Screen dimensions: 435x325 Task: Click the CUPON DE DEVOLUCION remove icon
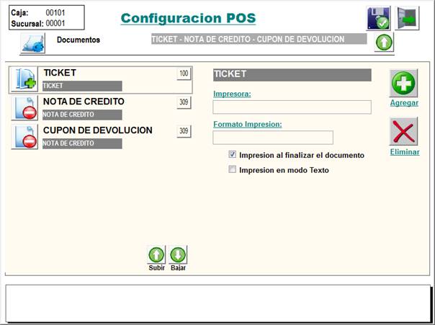click(24, 136)
